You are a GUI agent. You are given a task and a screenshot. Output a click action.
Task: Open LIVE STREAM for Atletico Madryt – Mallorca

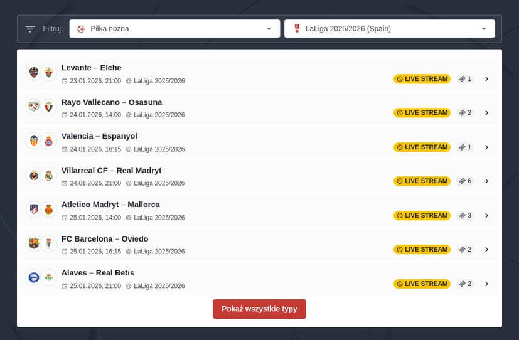tap(422, 215)
